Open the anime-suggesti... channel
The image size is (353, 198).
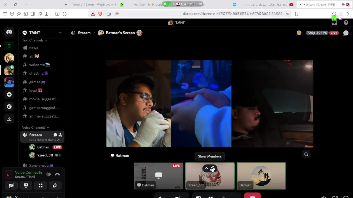[x=42, y=116]
